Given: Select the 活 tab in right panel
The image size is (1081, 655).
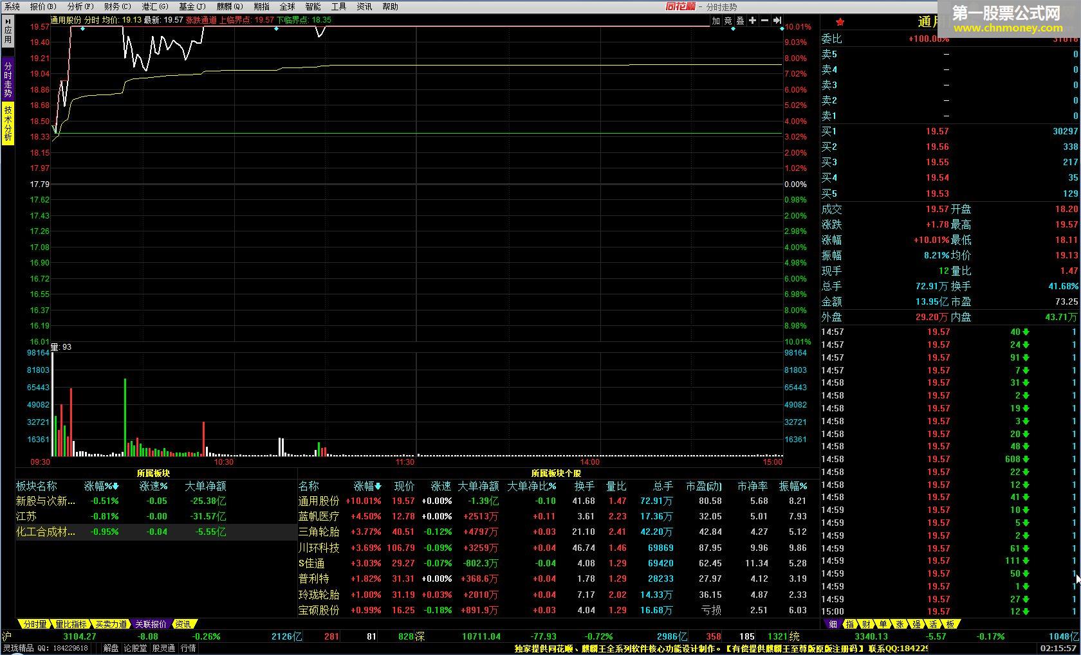Looking at the screenshot, I should 934,624.
